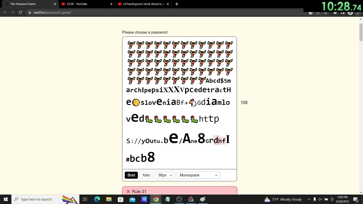363x204 pixels.
Task: Enable Italic formatting
Action: coord(146,175)
